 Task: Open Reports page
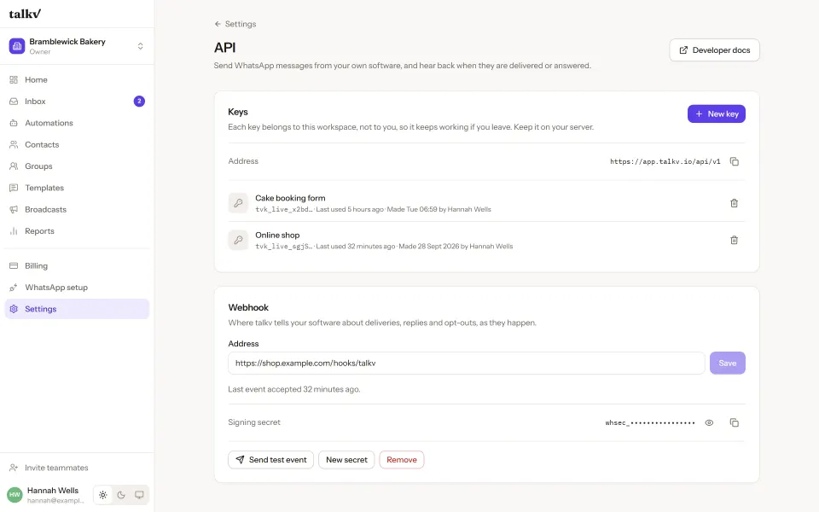pyautogui.click(x=77, y=231)
